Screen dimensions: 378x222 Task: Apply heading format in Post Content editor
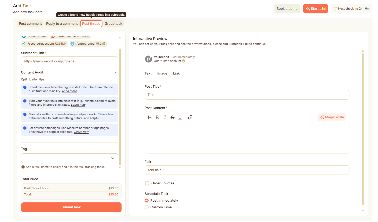[x=150, y=117]
